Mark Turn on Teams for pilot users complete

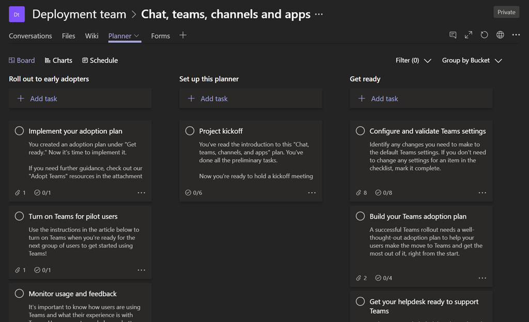19,217
